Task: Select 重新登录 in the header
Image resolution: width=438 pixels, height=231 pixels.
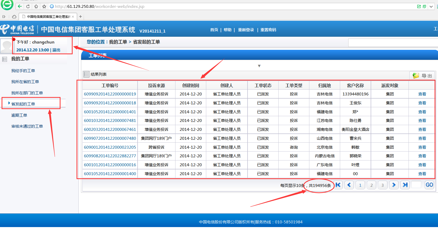Action: tap(246, 30)
